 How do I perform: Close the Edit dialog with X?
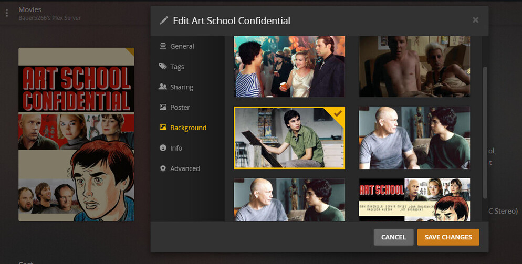point(475,20)
